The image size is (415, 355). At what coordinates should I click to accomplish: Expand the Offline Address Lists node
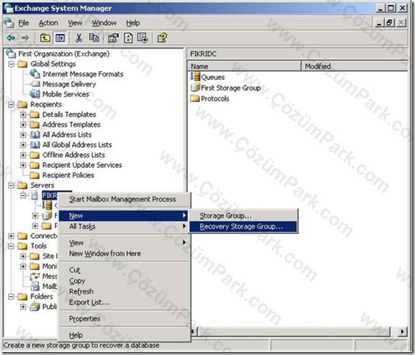[23, 155]
